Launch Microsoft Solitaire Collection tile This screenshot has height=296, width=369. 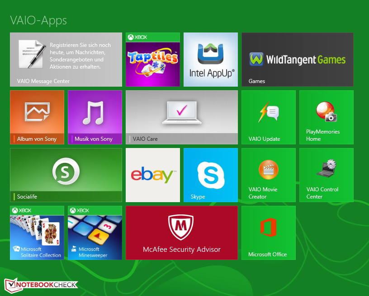(x=37, y=233)
